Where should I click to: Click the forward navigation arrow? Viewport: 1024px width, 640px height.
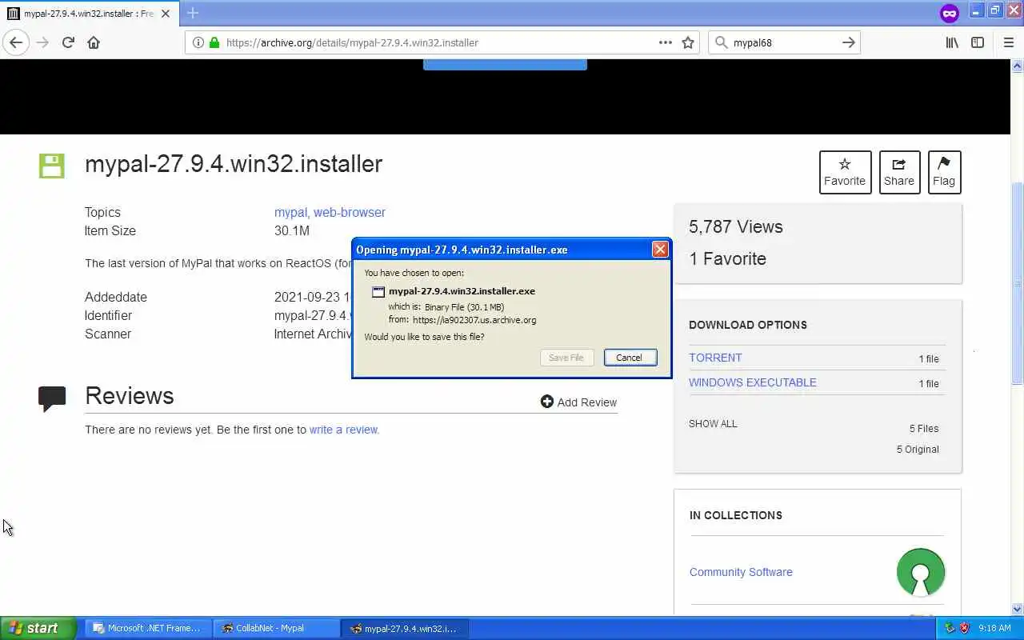(42, 42)
